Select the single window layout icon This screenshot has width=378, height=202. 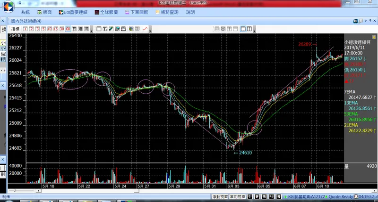243,29
